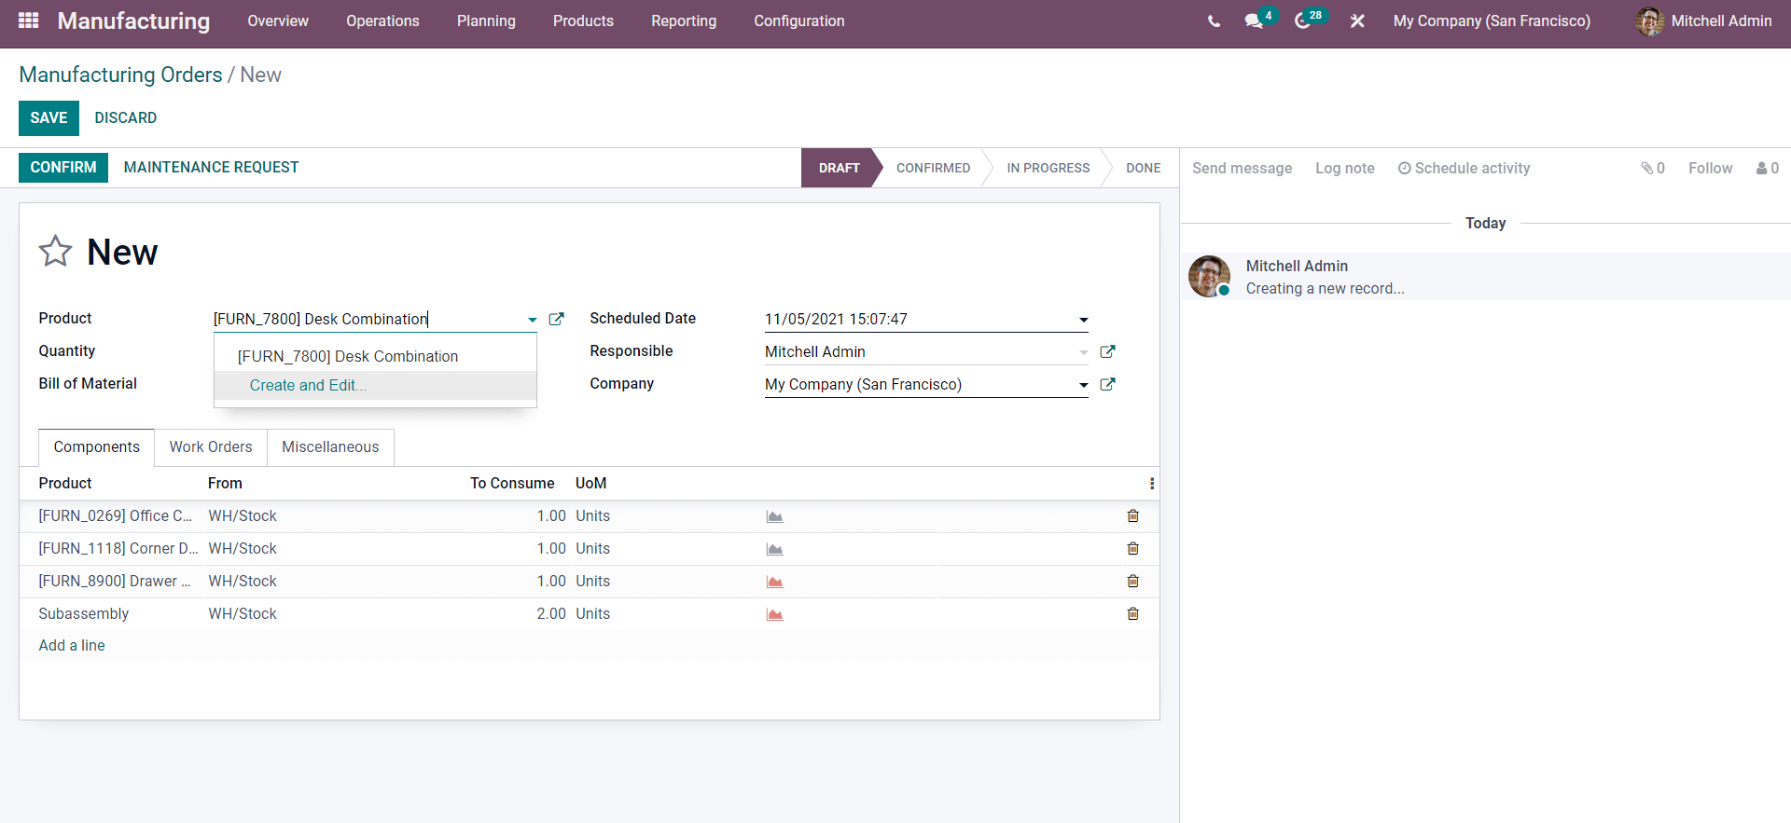Switch to the Miscellaneous tab
1791x823 pixels.
coord(330,447)
